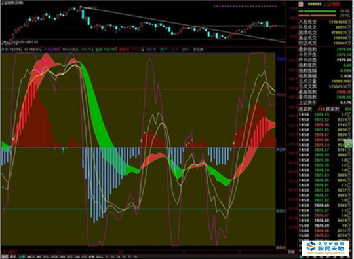Click the 最高指数 row
This screenshot has width=354, height=259.
[x=325, y=92]
